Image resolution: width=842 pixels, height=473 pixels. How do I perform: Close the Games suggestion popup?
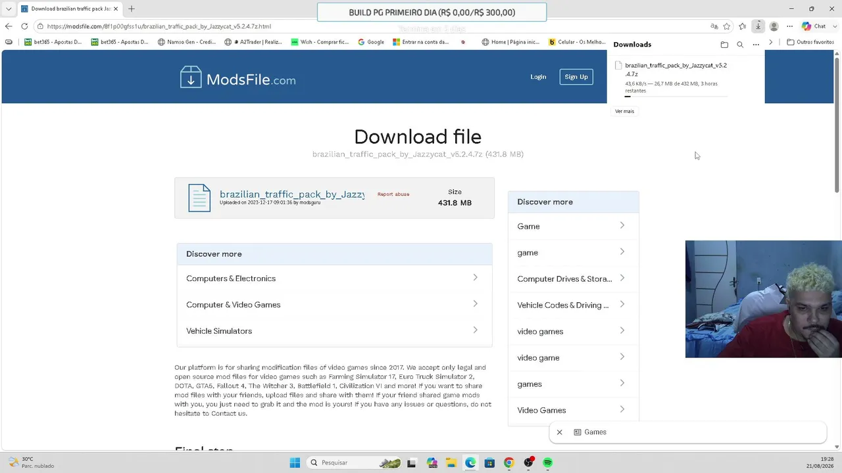(560, 432)
